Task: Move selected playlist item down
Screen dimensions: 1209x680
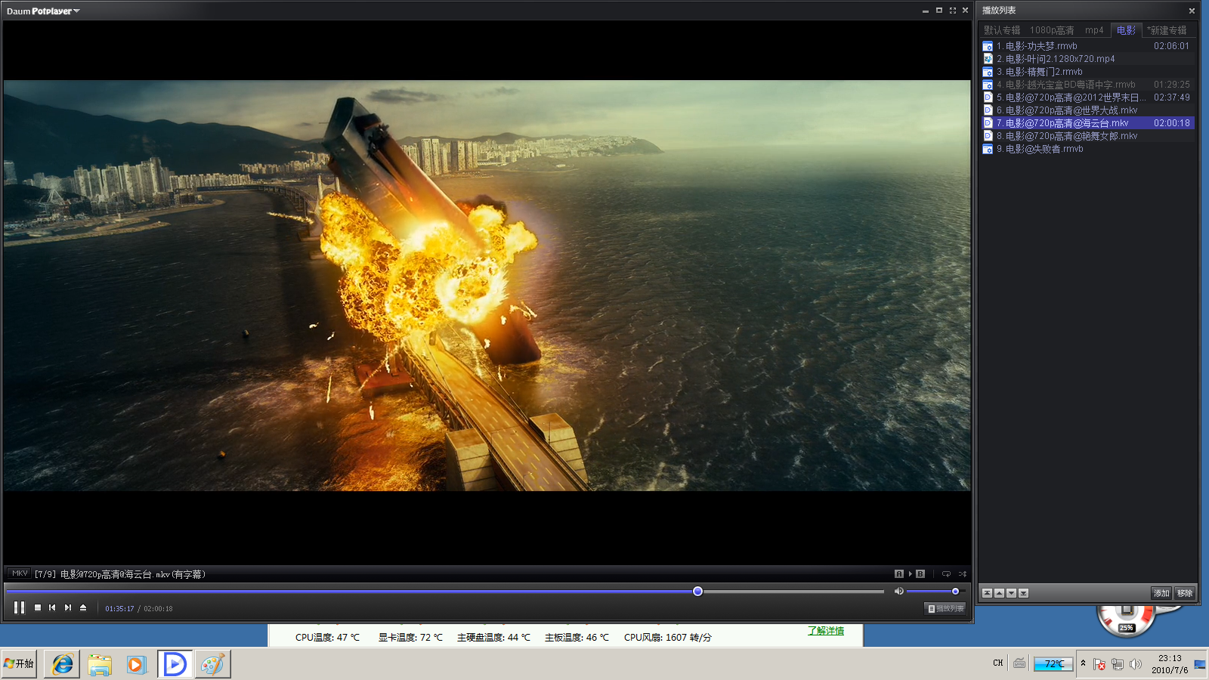Action: 1011,593
